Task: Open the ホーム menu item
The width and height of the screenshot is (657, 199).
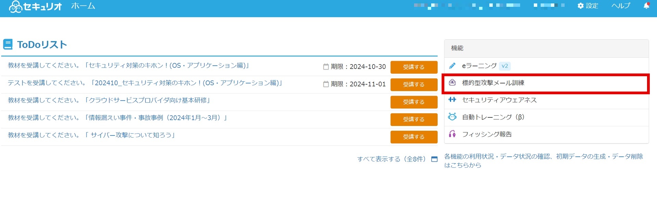Action: (x=83, y=6)
